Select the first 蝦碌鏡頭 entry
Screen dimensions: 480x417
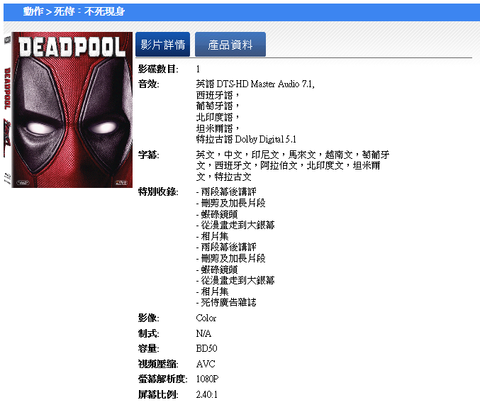[217, 214]
